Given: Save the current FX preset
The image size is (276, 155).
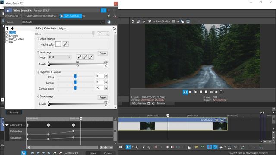Looking at the screenshot, I should [x=109, y=22].
